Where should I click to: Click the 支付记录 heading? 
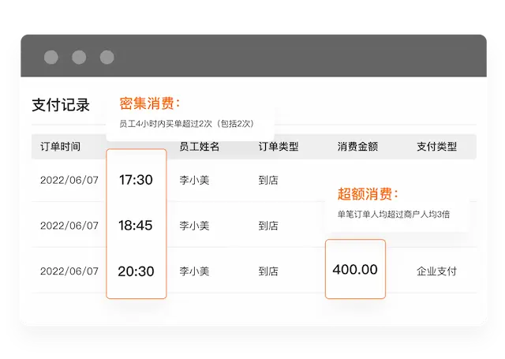point(61,105)
